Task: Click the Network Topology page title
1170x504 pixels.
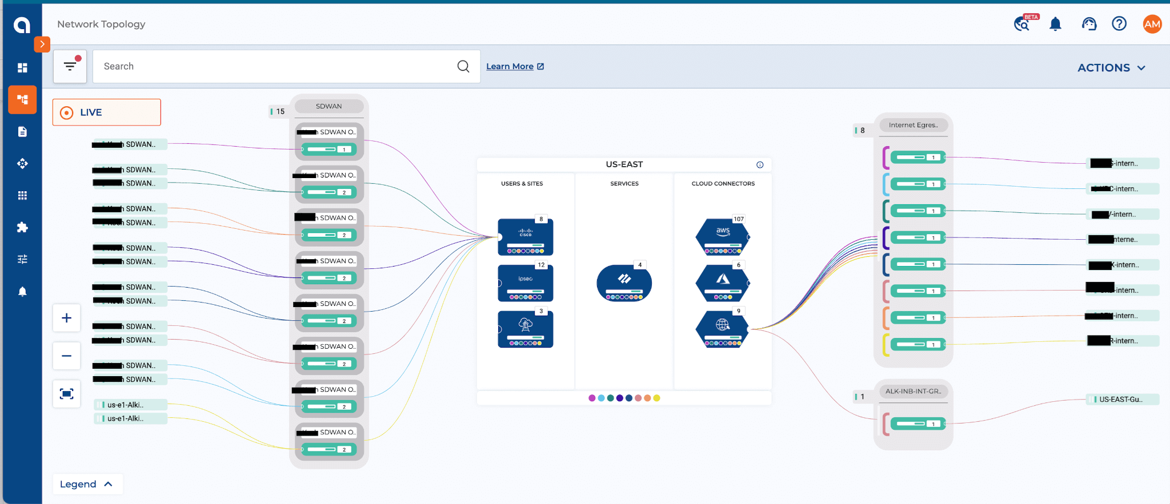Action: tap(101, 24)
